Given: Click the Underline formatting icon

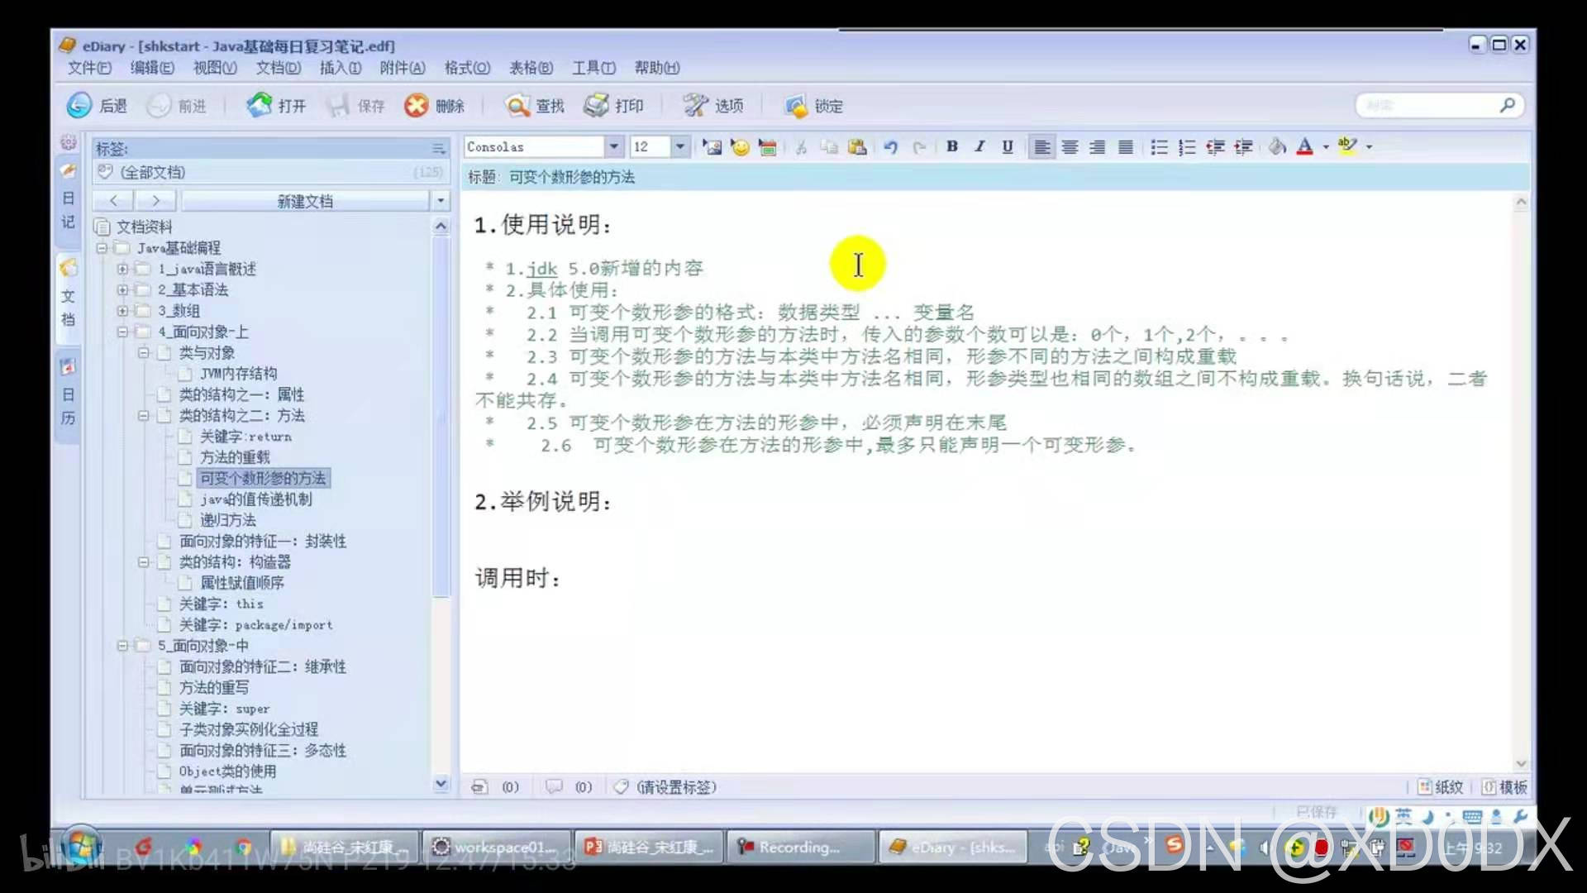Looking at the screenshot, I should coord(1005,146).
